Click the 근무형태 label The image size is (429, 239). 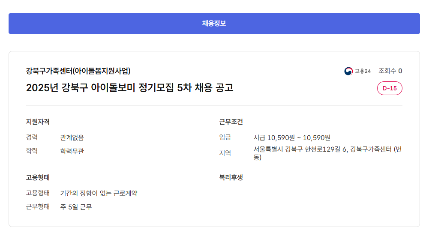coord(38,207)
